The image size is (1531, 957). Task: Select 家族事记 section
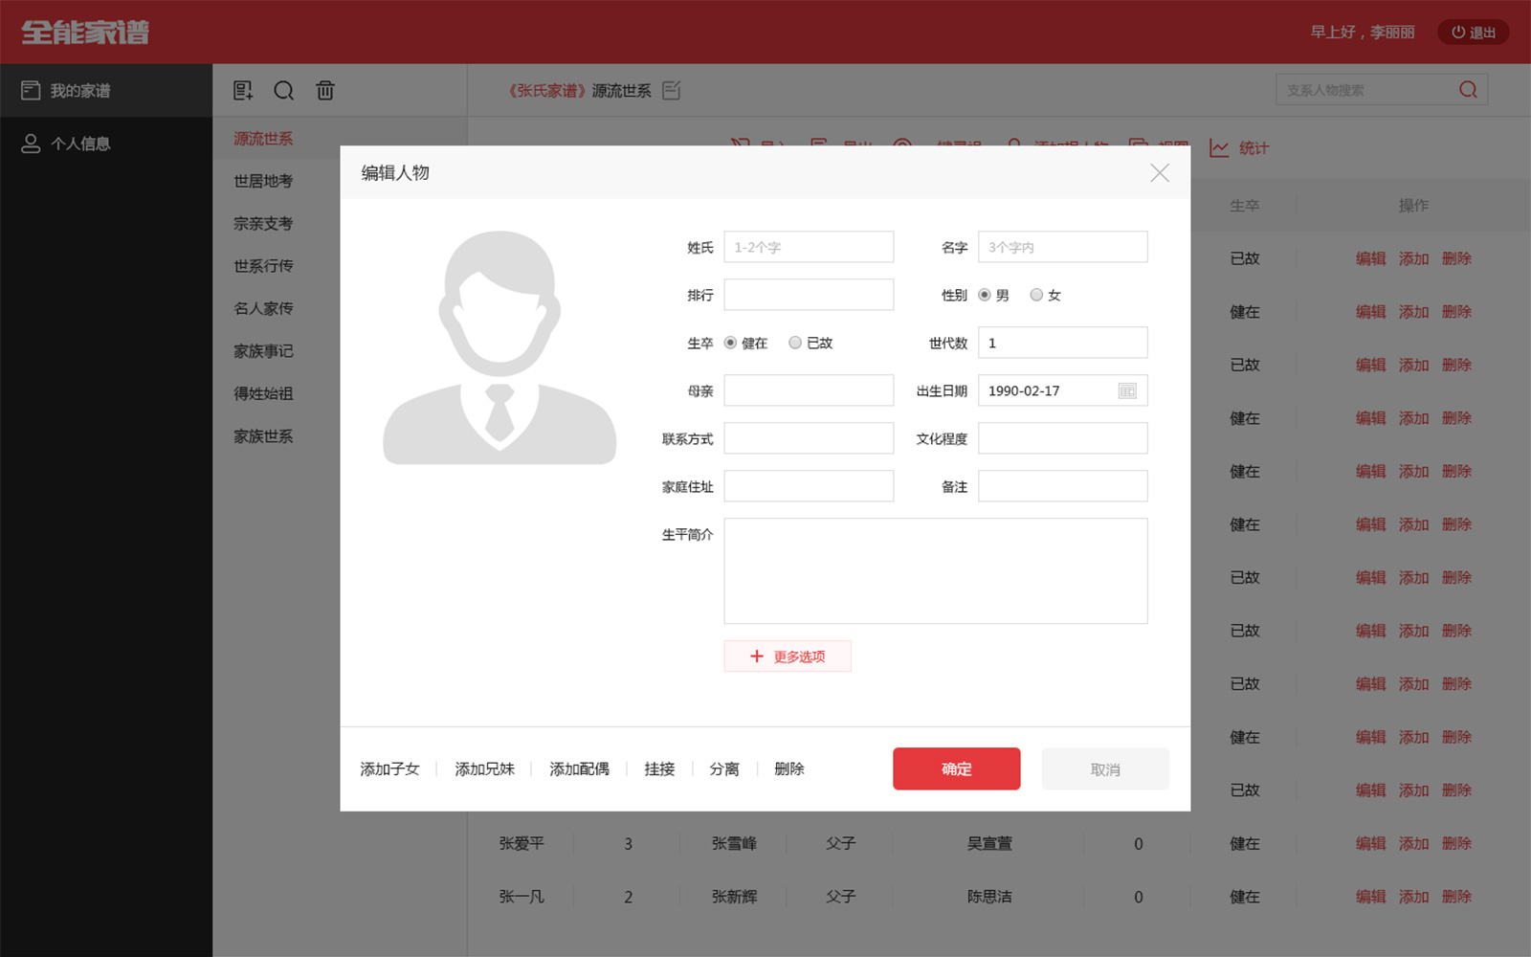coord(264,351)
